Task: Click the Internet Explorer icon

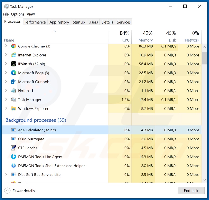Action: click(x=13, y=55)
